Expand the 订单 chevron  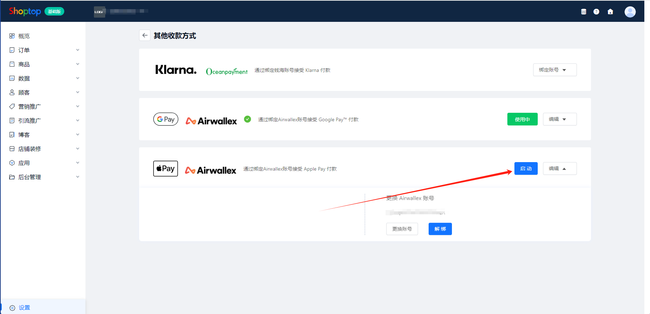coord(78,50)
